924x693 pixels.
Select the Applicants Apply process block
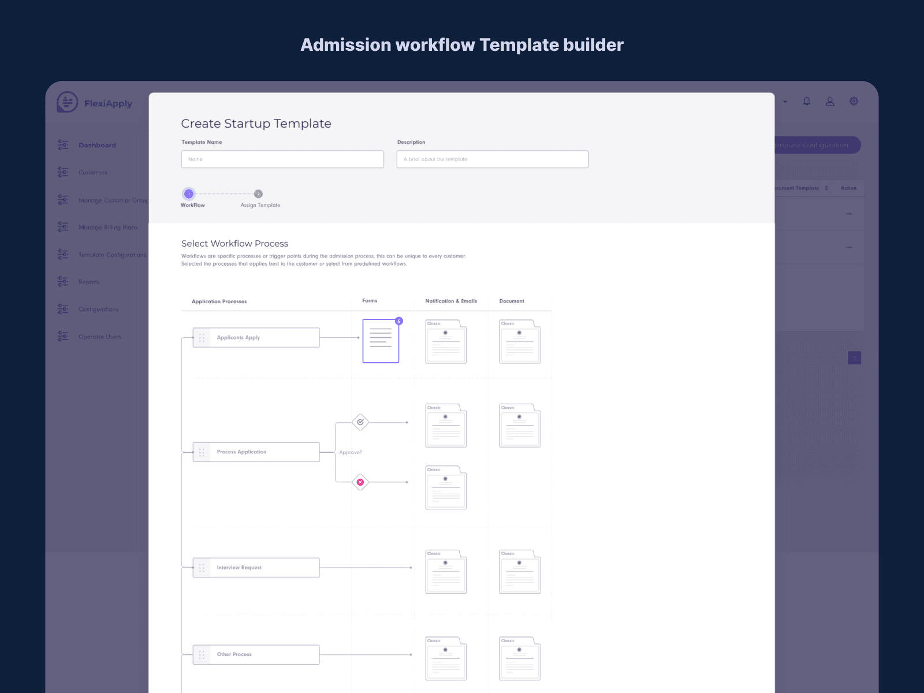256,338
